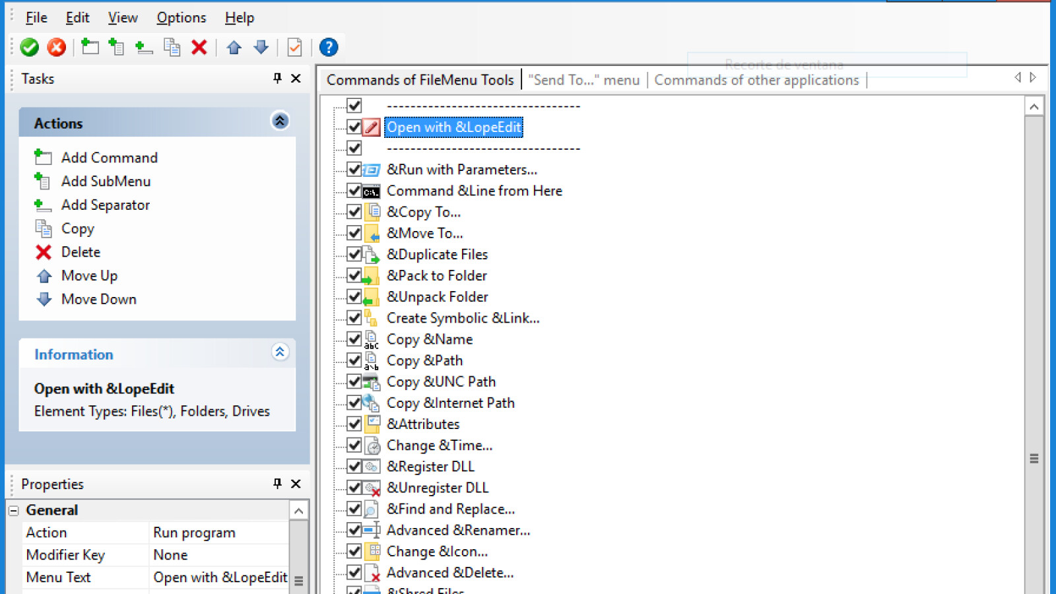Viewport: 1056px width, 594px height.
Task: Click the command list scroll up arrow
Action: [1034, 106]
